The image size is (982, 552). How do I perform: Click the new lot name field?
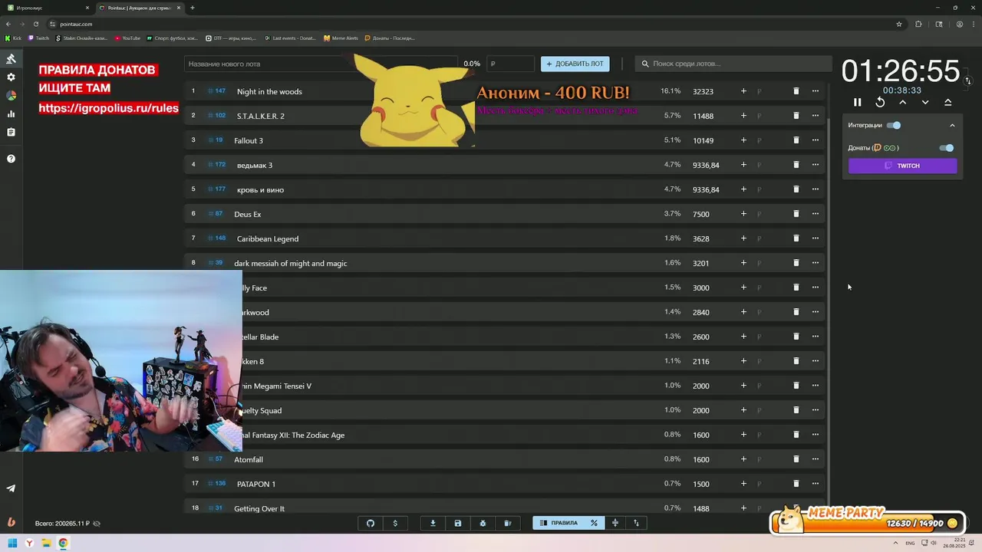[x=321, y=64]
